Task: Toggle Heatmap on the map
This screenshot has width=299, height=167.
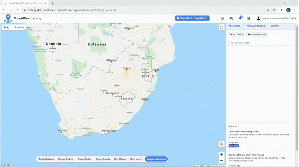Action: click(46, 159)
